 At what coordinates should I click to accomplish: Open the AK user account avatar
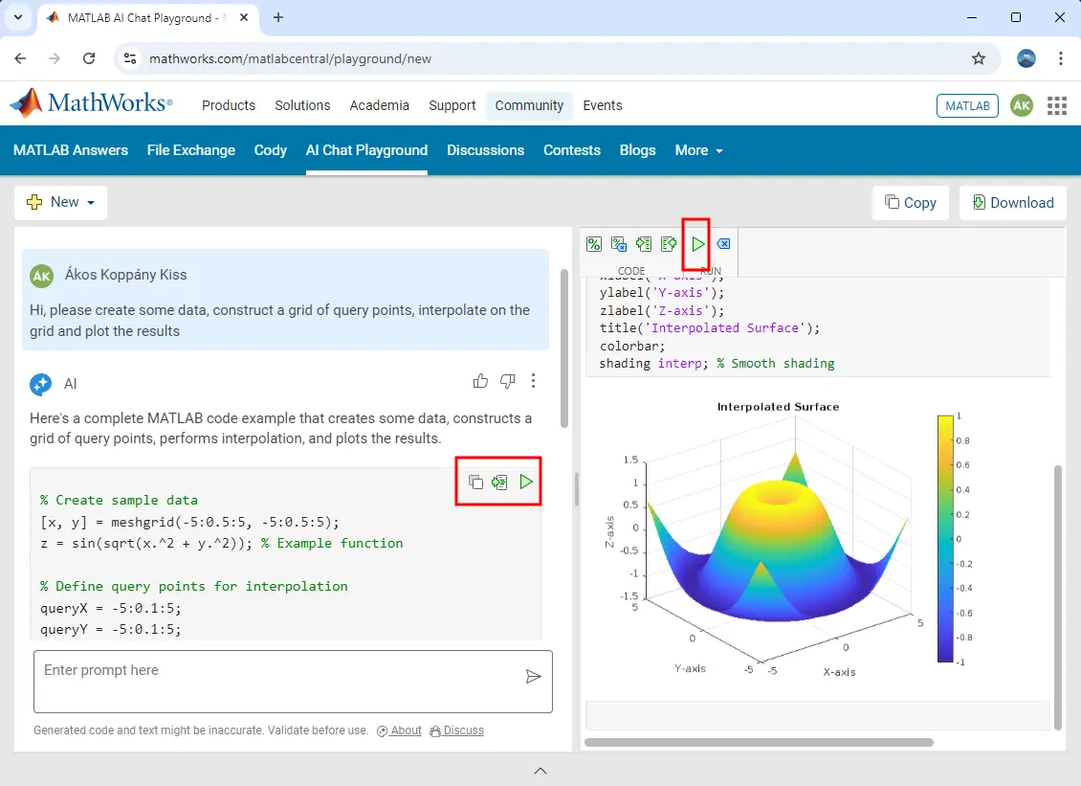[x=1022, y=105]
